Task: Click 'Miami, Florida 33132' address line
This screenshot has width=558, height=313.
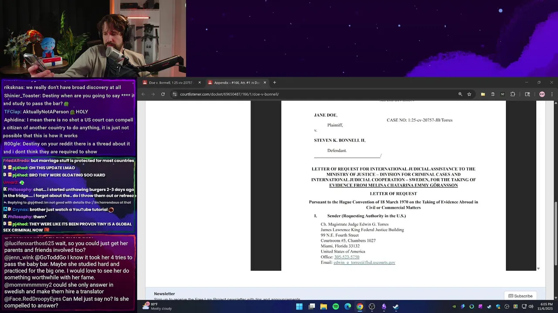Action: (340, 246)
